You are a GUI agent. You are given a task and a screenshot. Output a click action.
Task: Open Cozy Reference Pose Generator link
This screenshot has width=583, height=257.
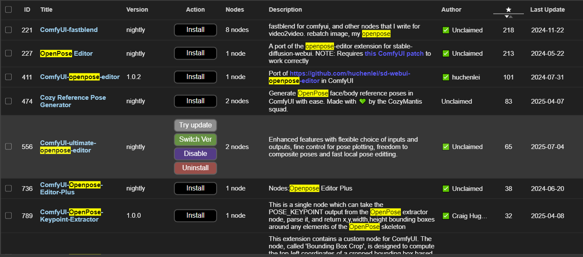click(x=73, y=101)
